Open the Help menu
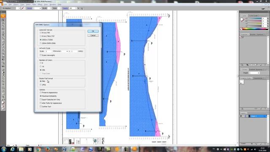 pos(59,5)
